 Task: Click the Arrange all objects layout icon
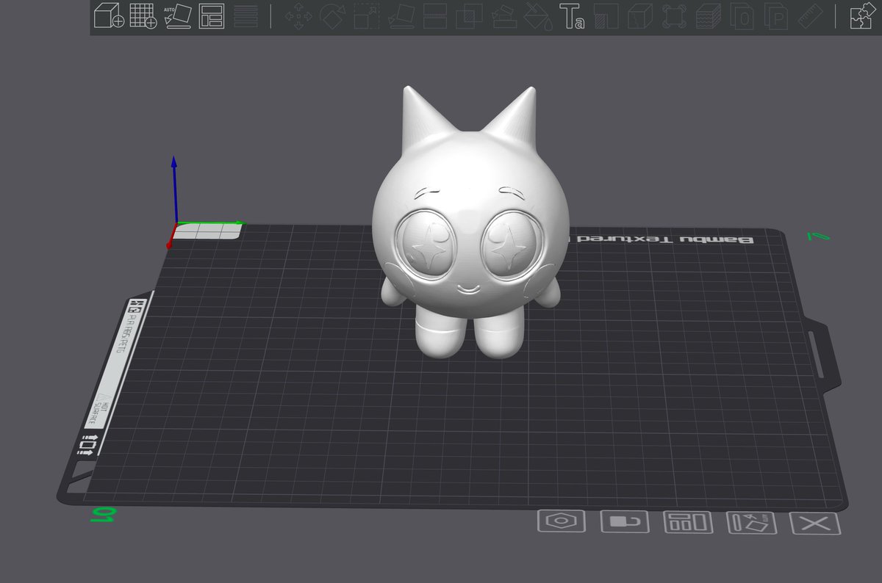212,15
